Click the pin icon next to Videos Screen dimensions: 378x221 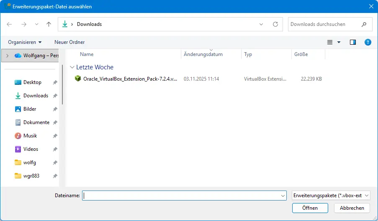tap(55, 149)
